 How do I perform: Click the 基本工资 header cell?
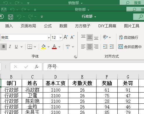click(x=55, y=83)
